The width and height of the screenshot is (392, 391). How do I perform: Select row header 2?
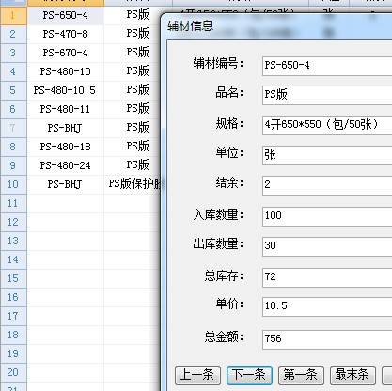13,34
